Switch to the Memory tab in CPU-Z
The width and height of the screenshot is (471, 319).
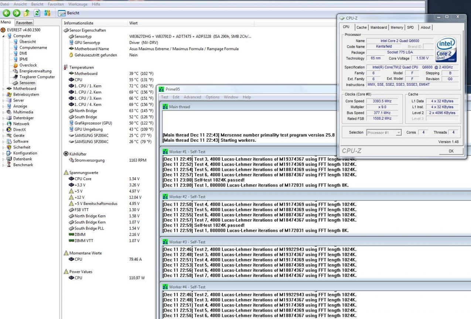397,27
